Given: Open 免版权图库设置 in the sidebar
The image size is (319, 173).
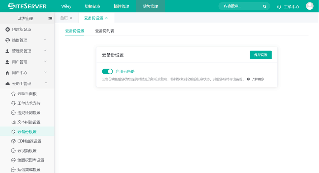Looking at the screenshot, I should click(31, 160).
